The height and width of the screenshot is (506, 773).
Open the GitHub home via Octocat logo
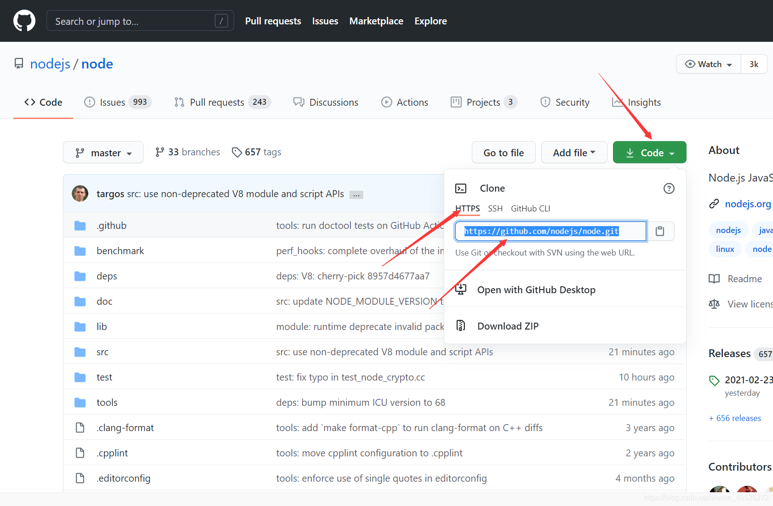pyautogui.click(x=24, y=21)
